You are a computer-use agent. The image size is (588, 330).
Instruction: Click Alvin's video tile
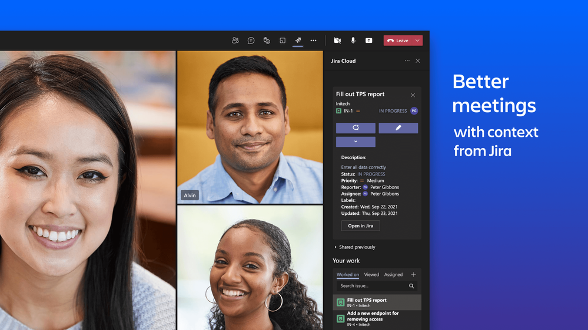(x=250, y=127)
